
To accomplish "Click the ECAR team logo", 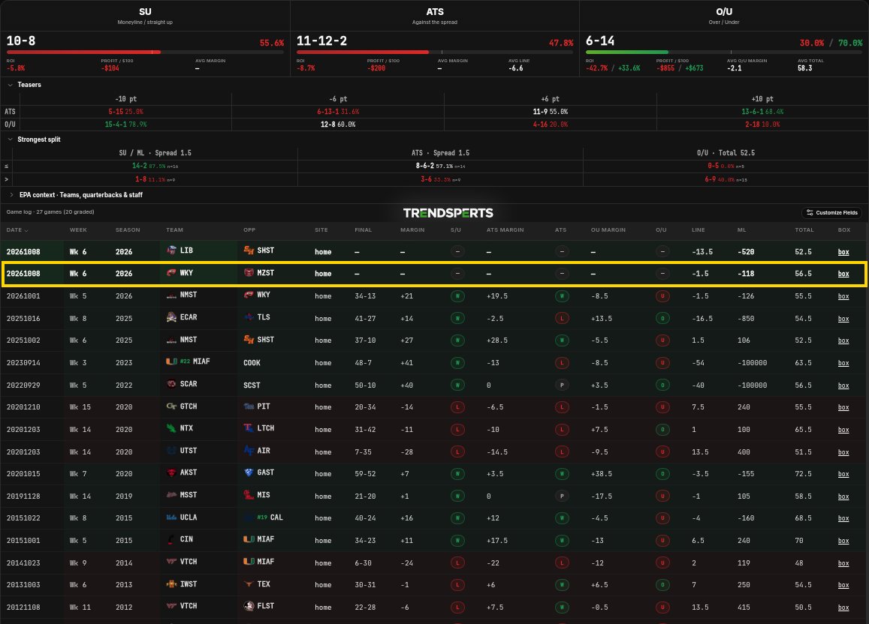I will [x=172, y=317].
